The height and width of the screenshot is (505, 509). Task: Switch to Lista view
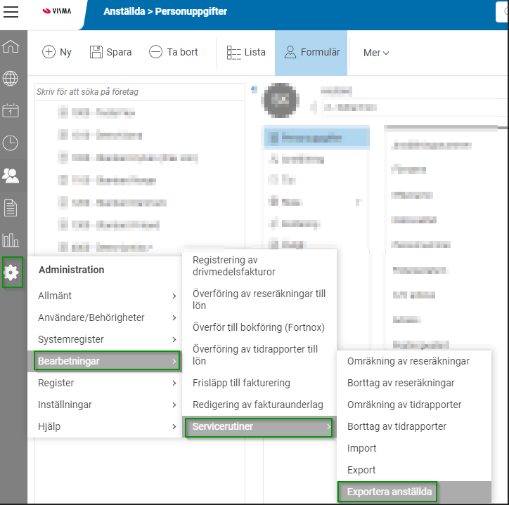[x=246, y=52]
